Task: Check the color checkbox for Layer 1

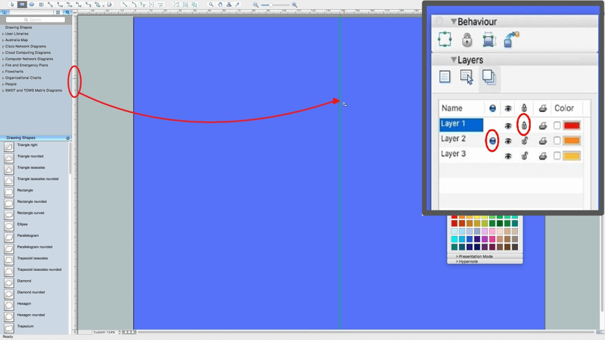Action: (x=557, y=126)
